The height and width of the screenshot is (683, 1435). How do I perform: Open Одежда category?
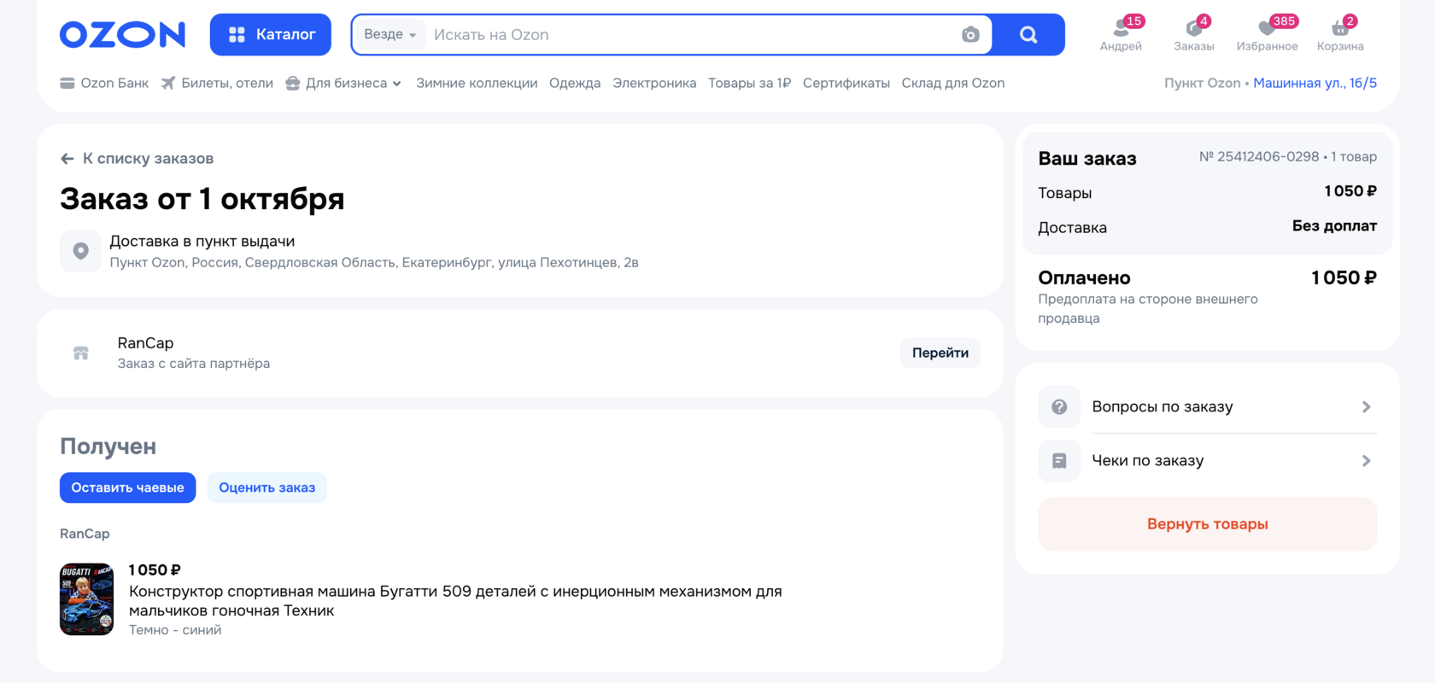coord(575,83)
